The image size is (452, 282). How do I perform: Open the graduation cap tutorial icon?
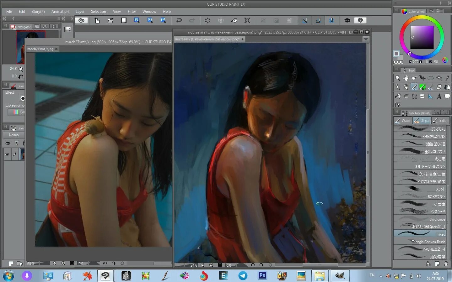click(347, 20)
